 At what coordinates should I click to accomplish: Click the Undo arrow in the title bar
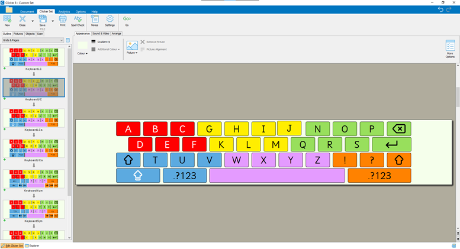click(x=440, y=9)
